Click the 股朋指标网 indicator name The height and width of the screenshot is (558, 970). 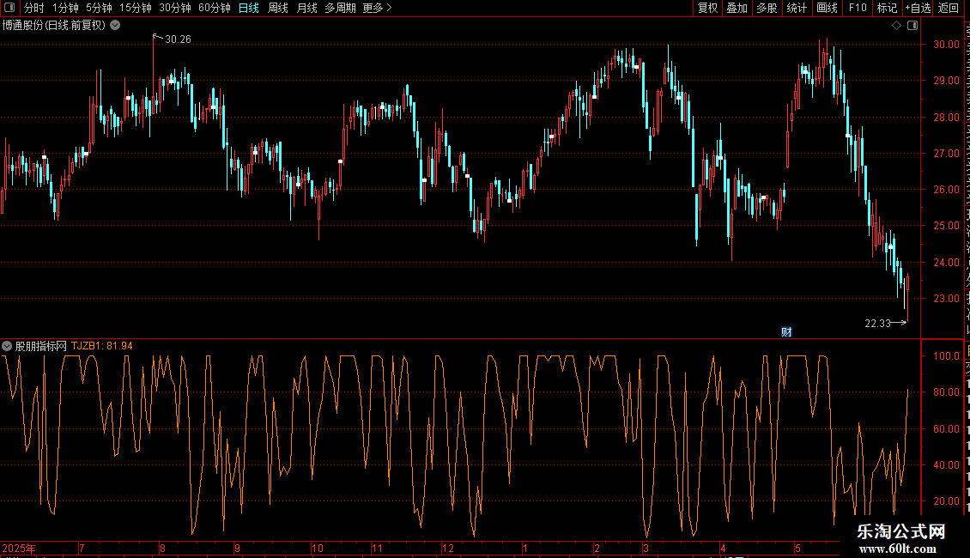pos(41,346)
